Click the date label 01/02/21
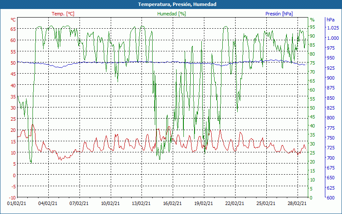Viewport: 342px width, 214px height. (x=17, y=203)
